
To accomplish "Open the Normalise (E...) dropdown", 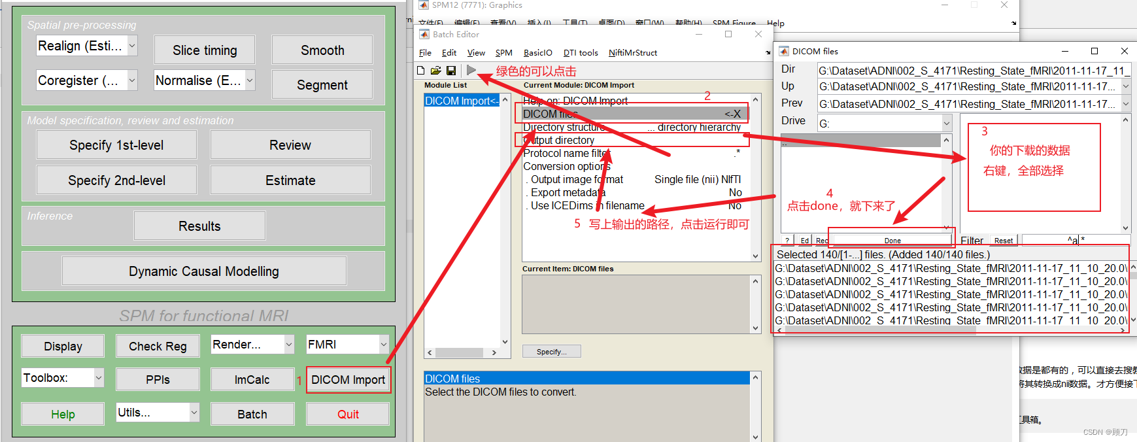I will 250,80.
